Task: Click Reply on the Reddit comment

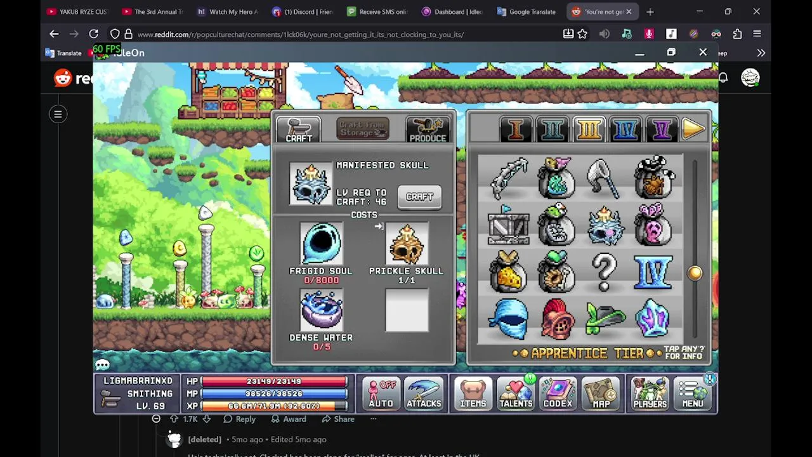Action: click(239, 419)
